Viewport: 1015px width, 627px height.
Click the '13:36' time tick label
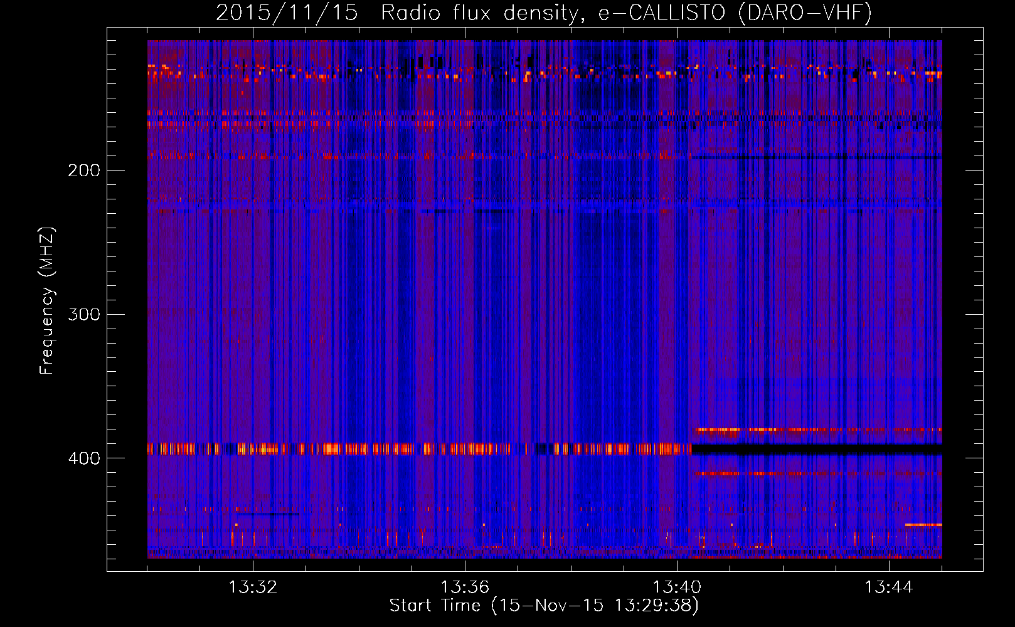click(465, 587)
